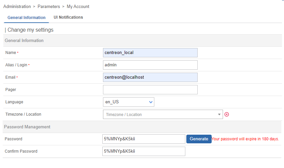
Task: Click into the empty Pager field
Action: tap(150, 90)
